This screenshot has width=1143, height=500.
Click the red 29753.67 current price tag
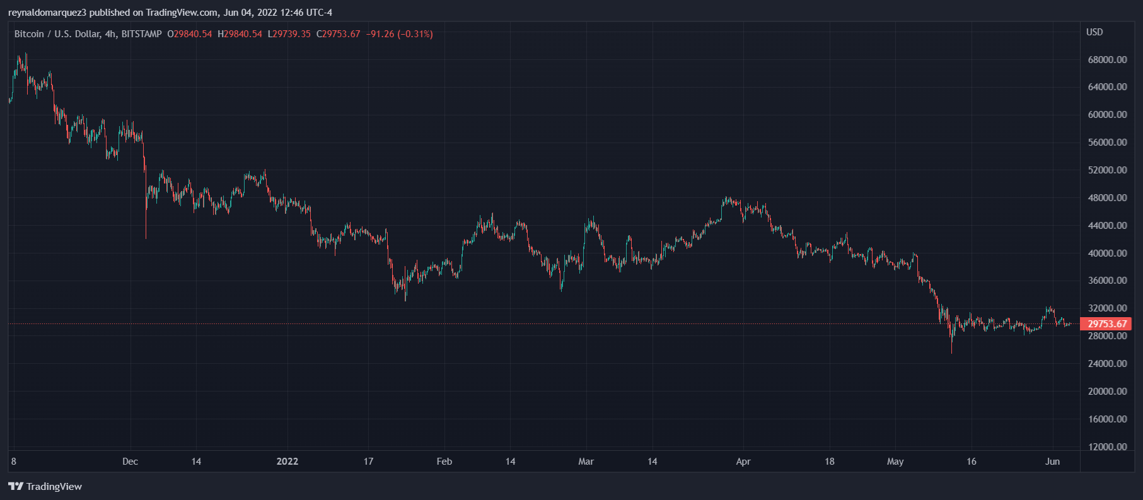pos(1107,324)
